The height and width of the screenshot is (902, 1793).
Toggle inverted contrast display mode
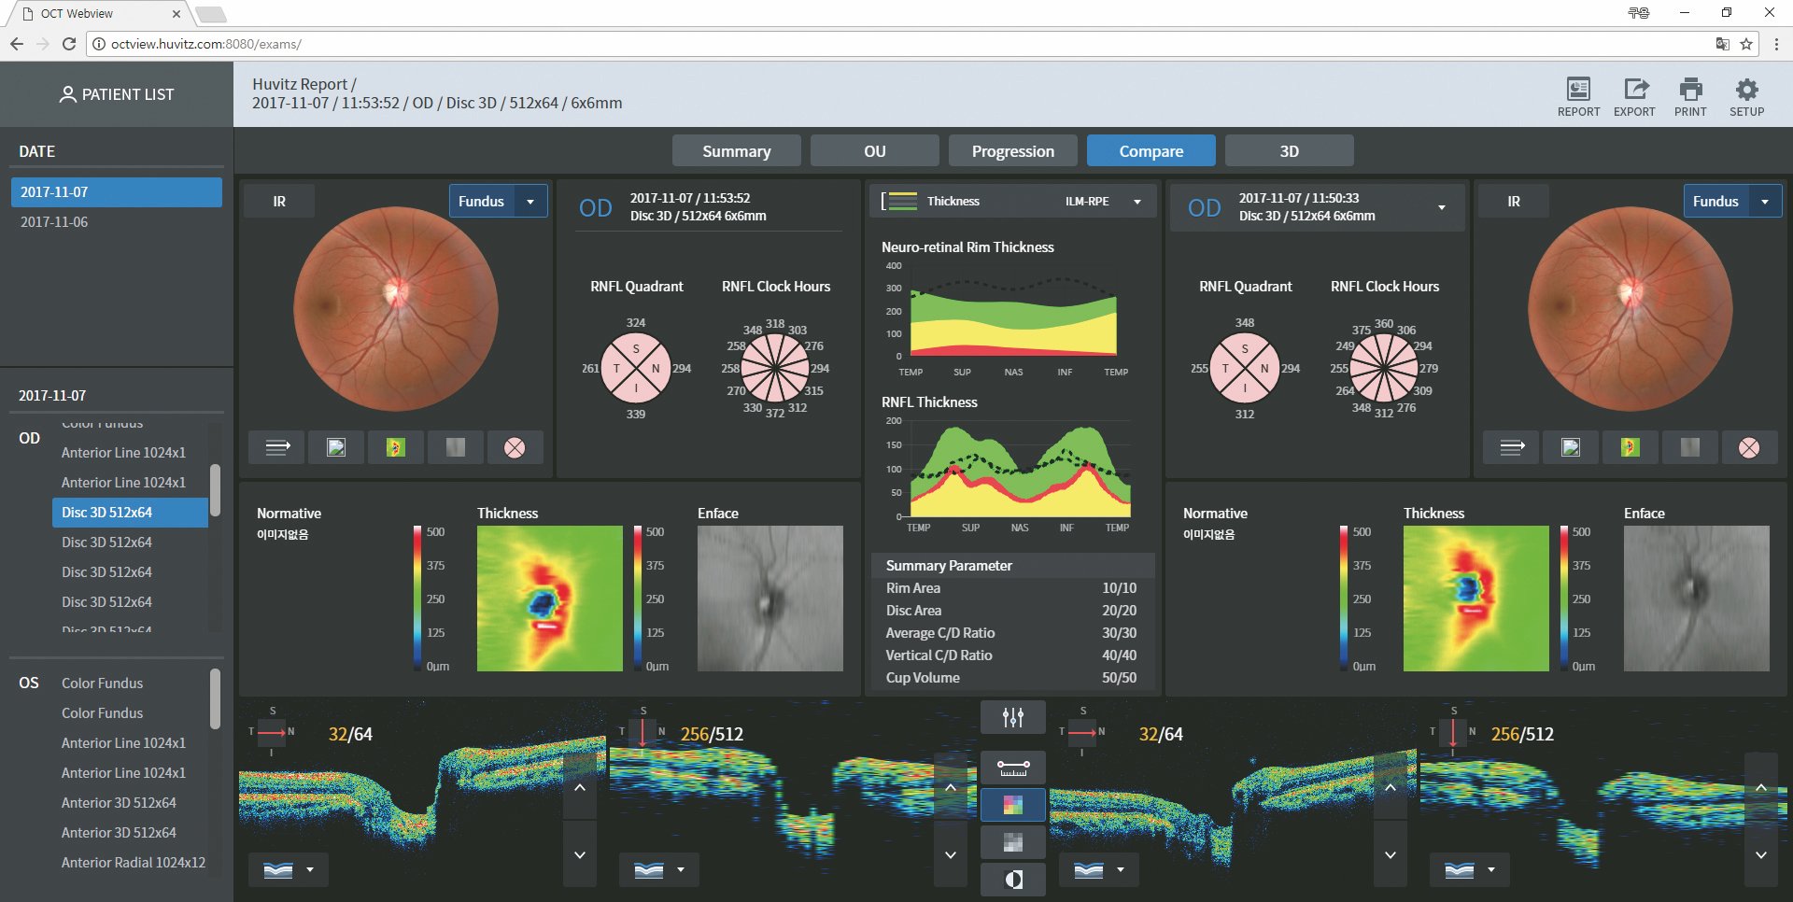click(1013, 880)
